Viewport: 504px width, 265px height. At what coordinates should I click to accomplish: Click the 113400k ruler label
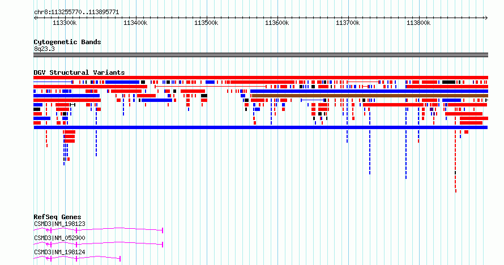coord(135,23)
